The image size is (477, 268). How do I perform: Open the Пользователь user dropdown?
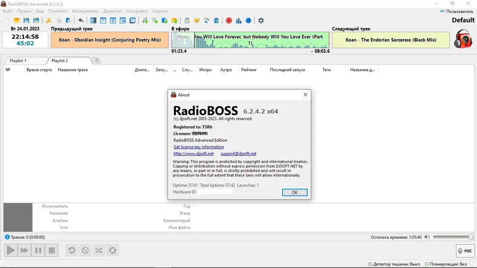(457, 11)
